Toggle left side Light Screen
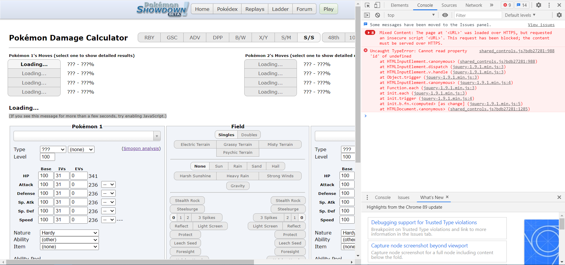 [x=210, y=226]
